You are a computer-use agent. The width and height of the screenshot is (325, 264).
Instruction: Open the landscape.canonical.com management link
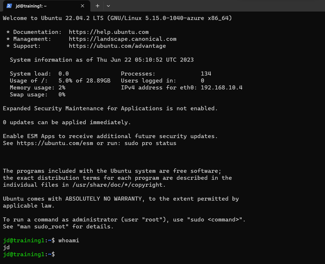pos(122,39)
